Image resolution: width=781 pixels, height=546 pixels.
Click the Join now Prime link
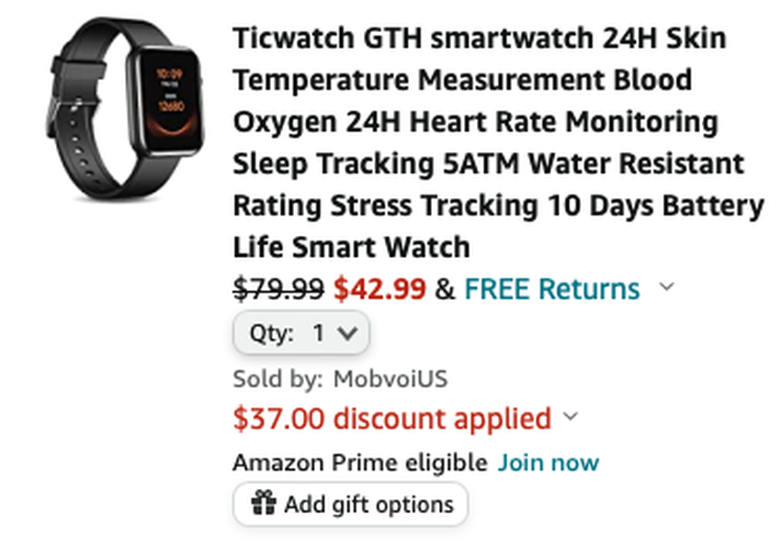pyautogui.click(x=549, y=463)
